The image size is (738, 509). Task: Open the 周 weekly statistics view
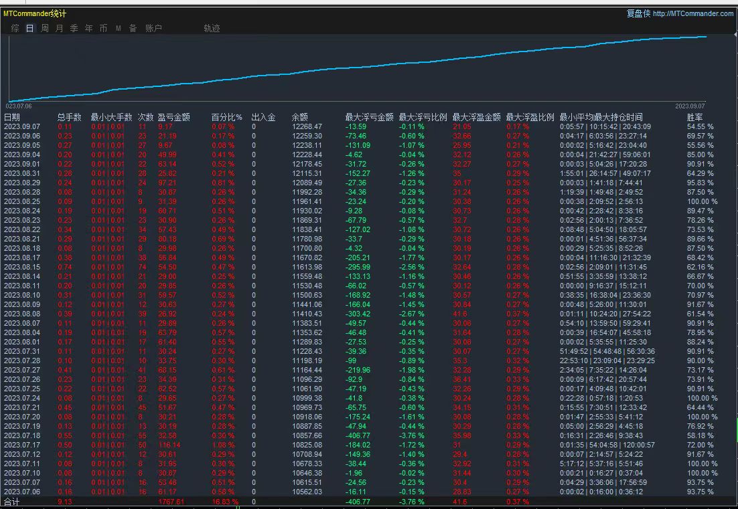tap(44, 28)
